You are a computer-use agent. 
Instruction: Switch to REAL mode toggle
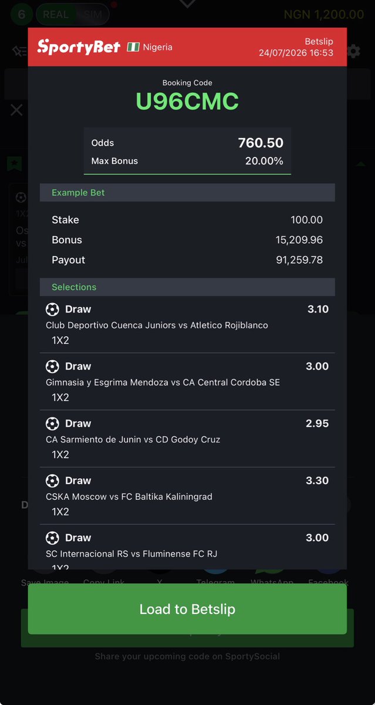(x=56, y=14)
